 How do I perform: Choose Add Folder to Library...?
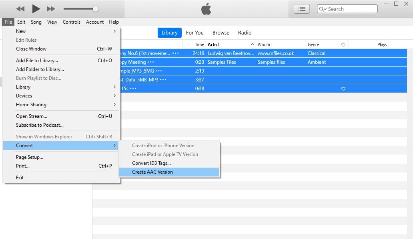click(x=61, y=69)
